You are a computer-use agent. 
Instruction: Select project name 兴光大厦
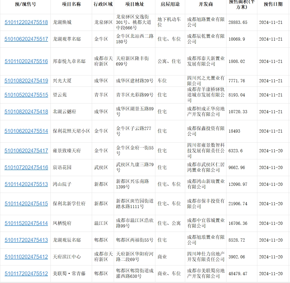click(x=62, y=81)
